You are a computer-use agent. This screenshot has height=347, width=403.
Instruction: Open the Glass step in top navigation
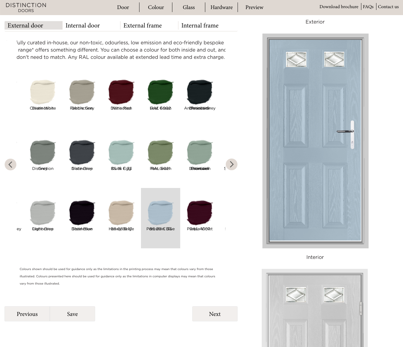[189, 7]
